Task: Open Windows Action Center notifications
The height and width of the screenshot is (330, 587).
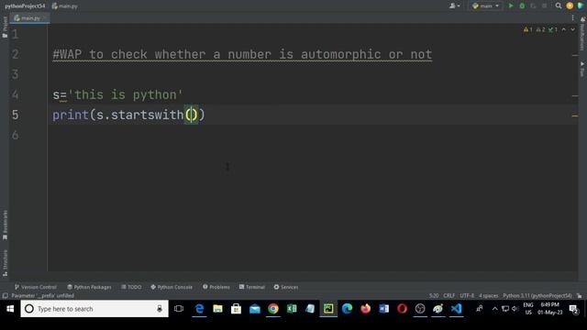Action: click(573, 309)
